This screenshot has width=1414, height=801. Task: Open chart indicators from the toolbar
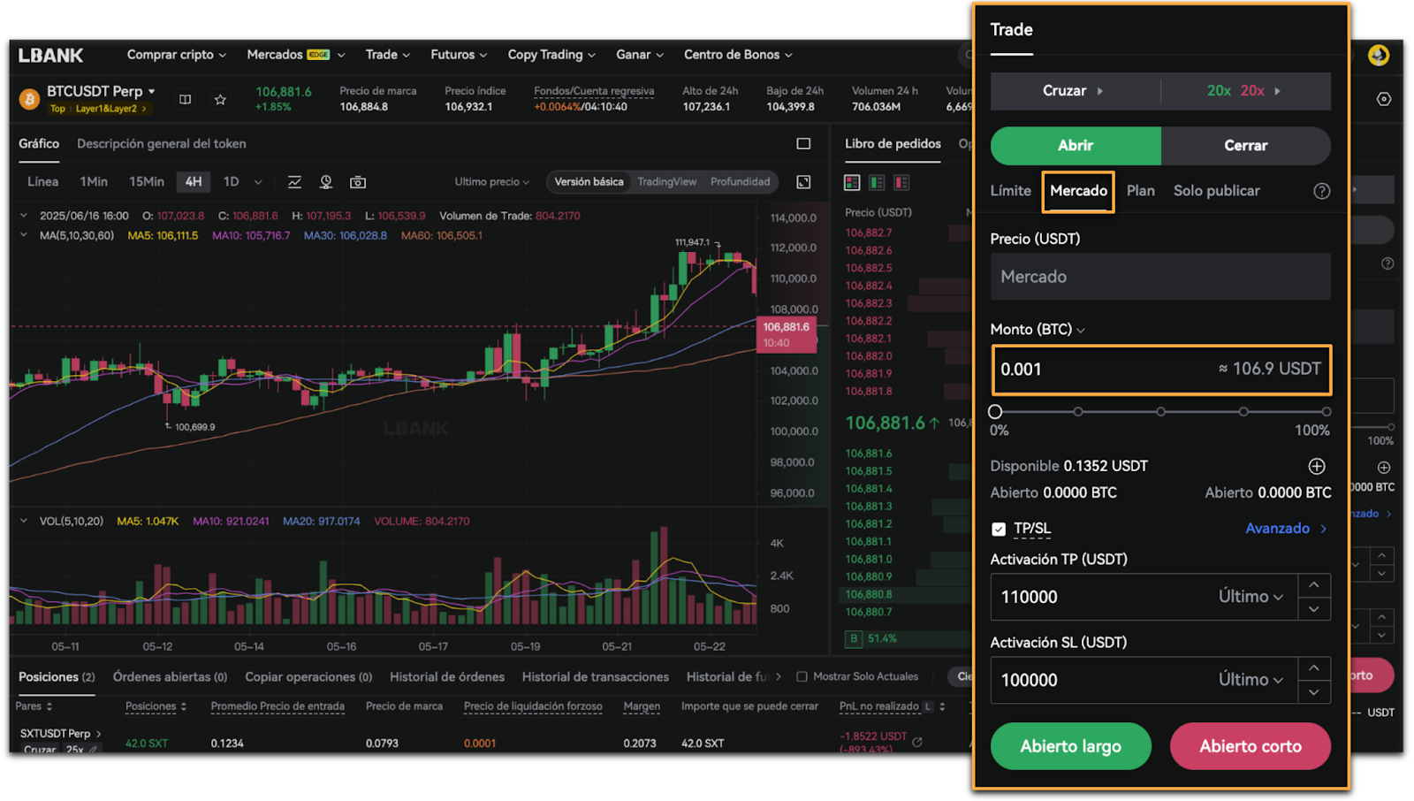tap(294, 182)
